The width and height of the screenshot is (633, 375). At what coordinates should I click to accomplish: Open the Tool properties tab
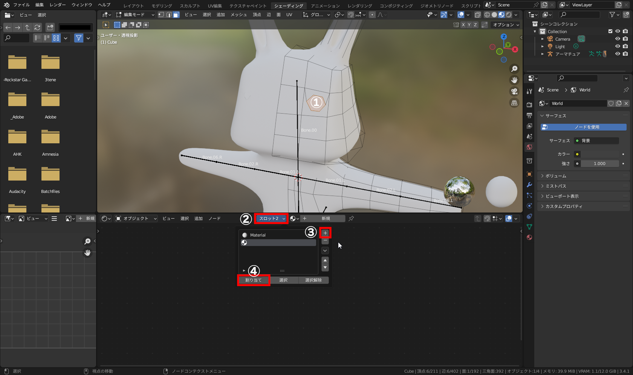(529, 91)
